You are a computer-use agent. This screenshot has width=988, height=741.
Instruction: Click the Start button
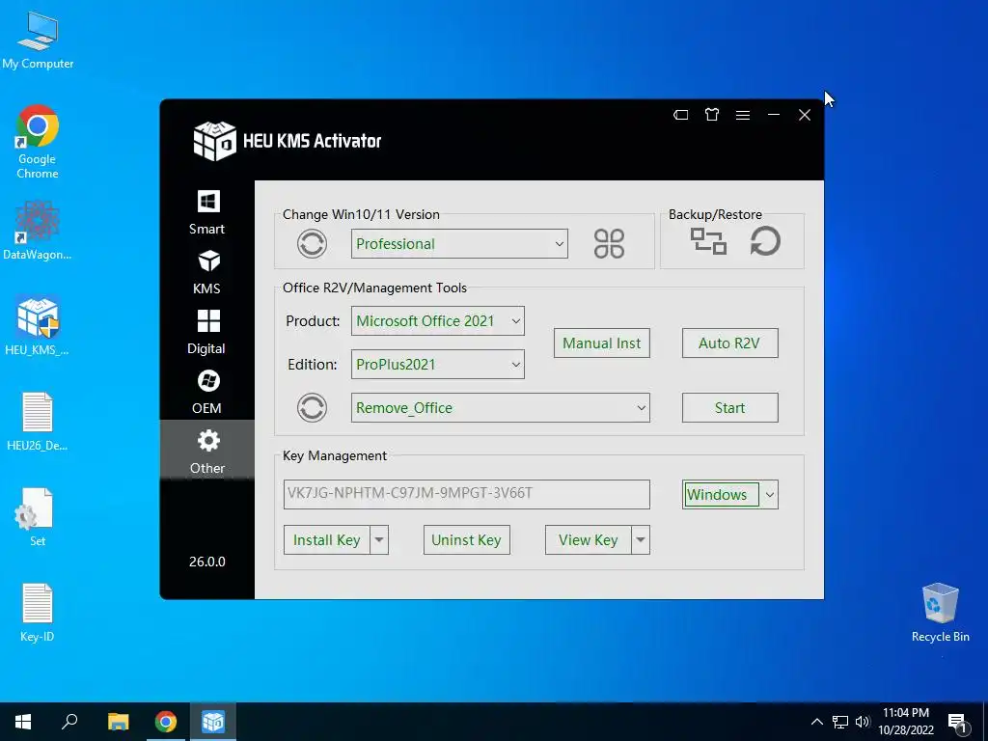pos(729,408)
